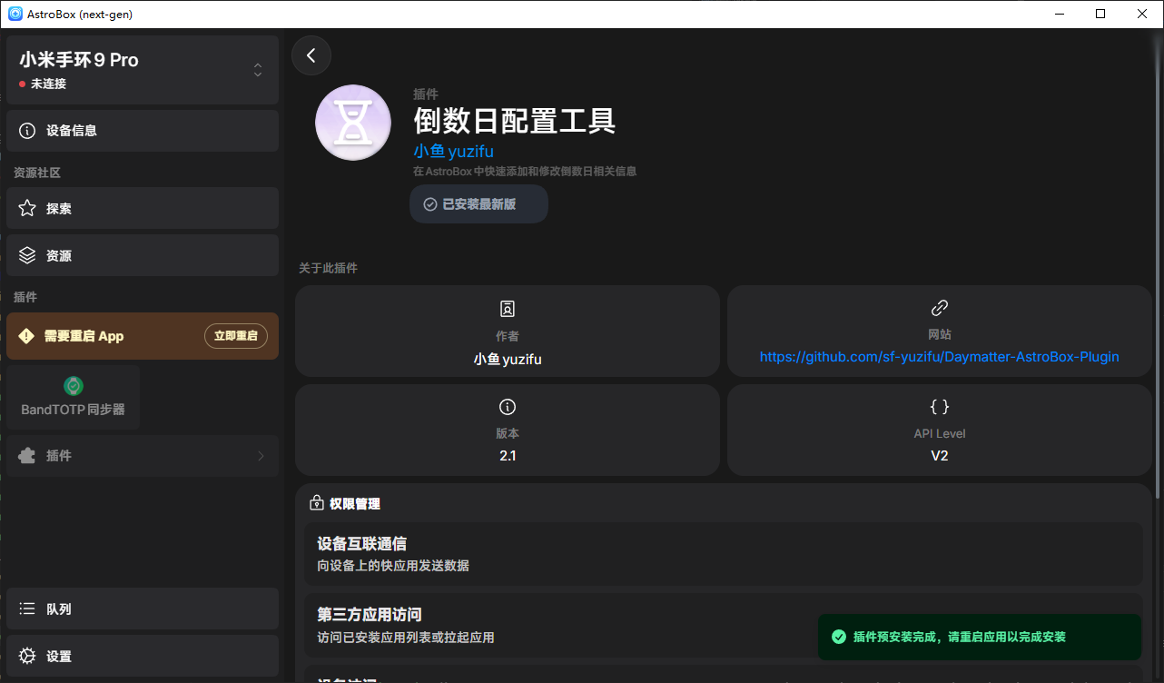Click the version value 2.1
1164x683 pixels.
click(508, 456)
